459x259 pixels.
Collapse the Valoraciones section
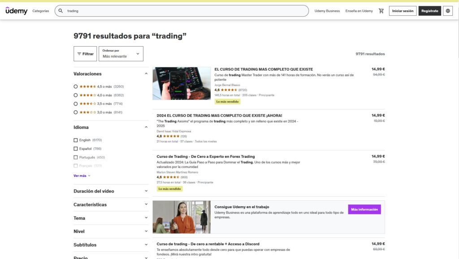click(x=146, y=74)
